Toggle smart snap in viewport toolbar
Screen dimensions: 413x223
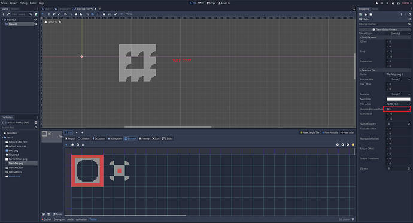coord(87,14)
